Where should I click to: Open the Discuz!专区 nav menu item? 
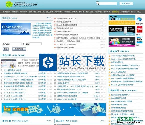[x=136, y=12]
